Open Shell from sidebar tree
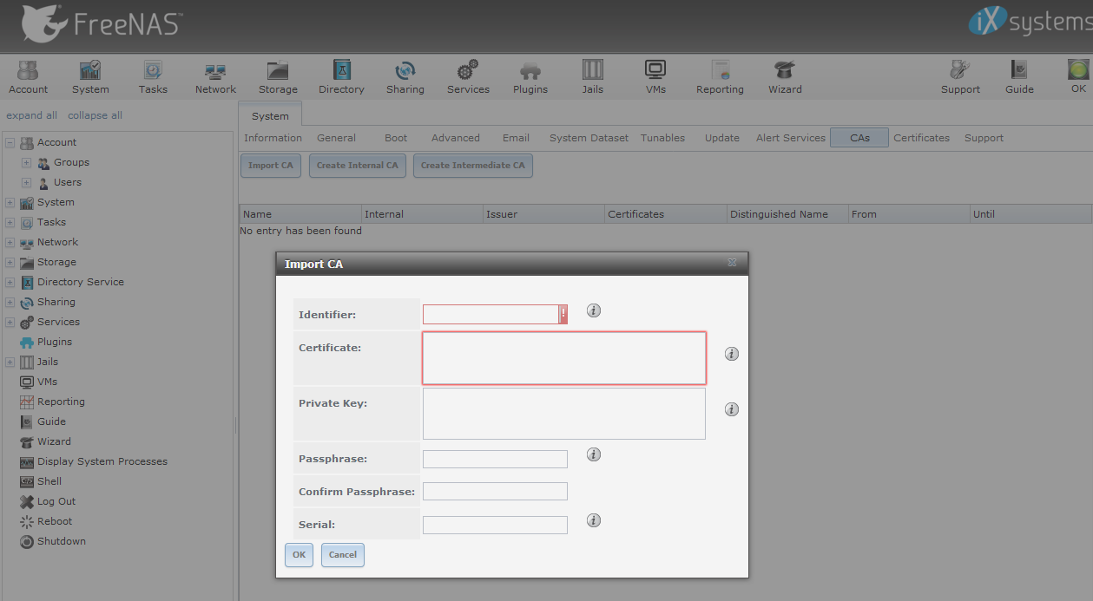 [x=49, y=481]
